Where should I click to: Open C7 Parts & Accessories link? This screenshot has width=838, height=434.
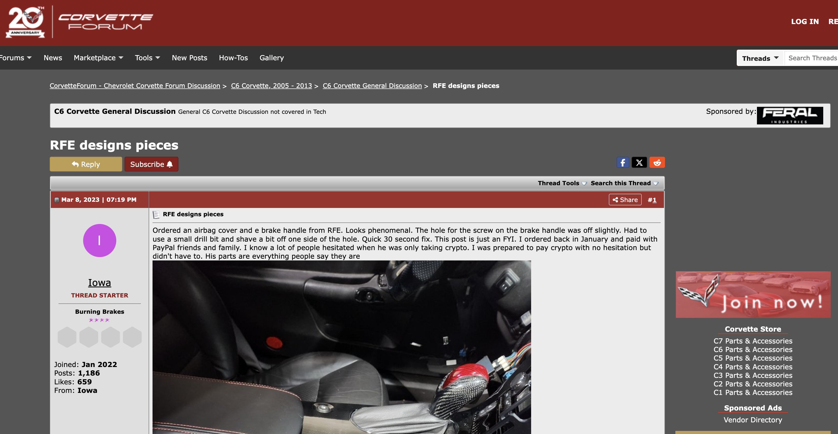point(753,341)
